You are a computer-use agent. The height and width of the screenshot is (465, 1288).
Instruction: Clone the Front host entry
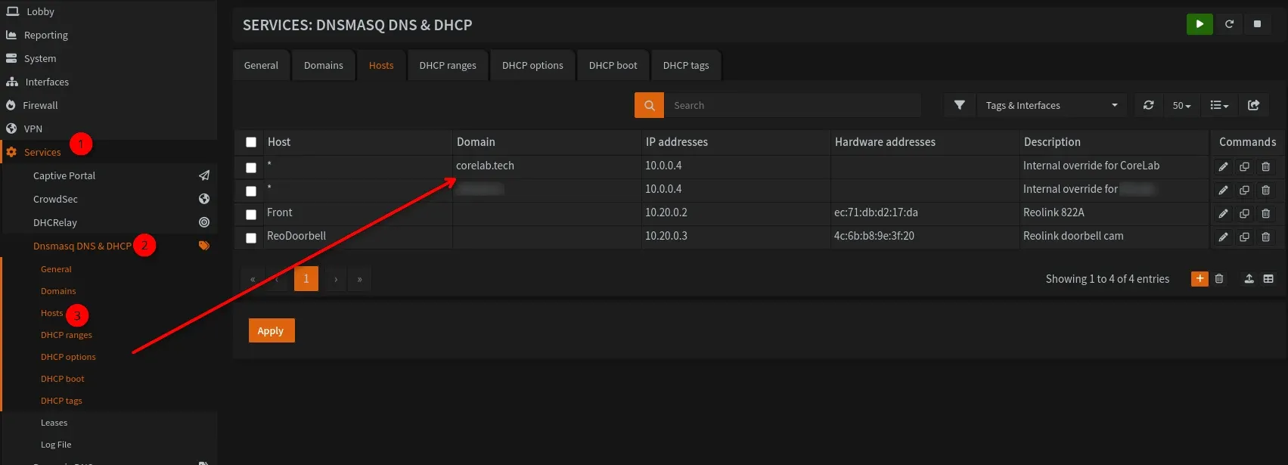click(x=1244, y=214)
